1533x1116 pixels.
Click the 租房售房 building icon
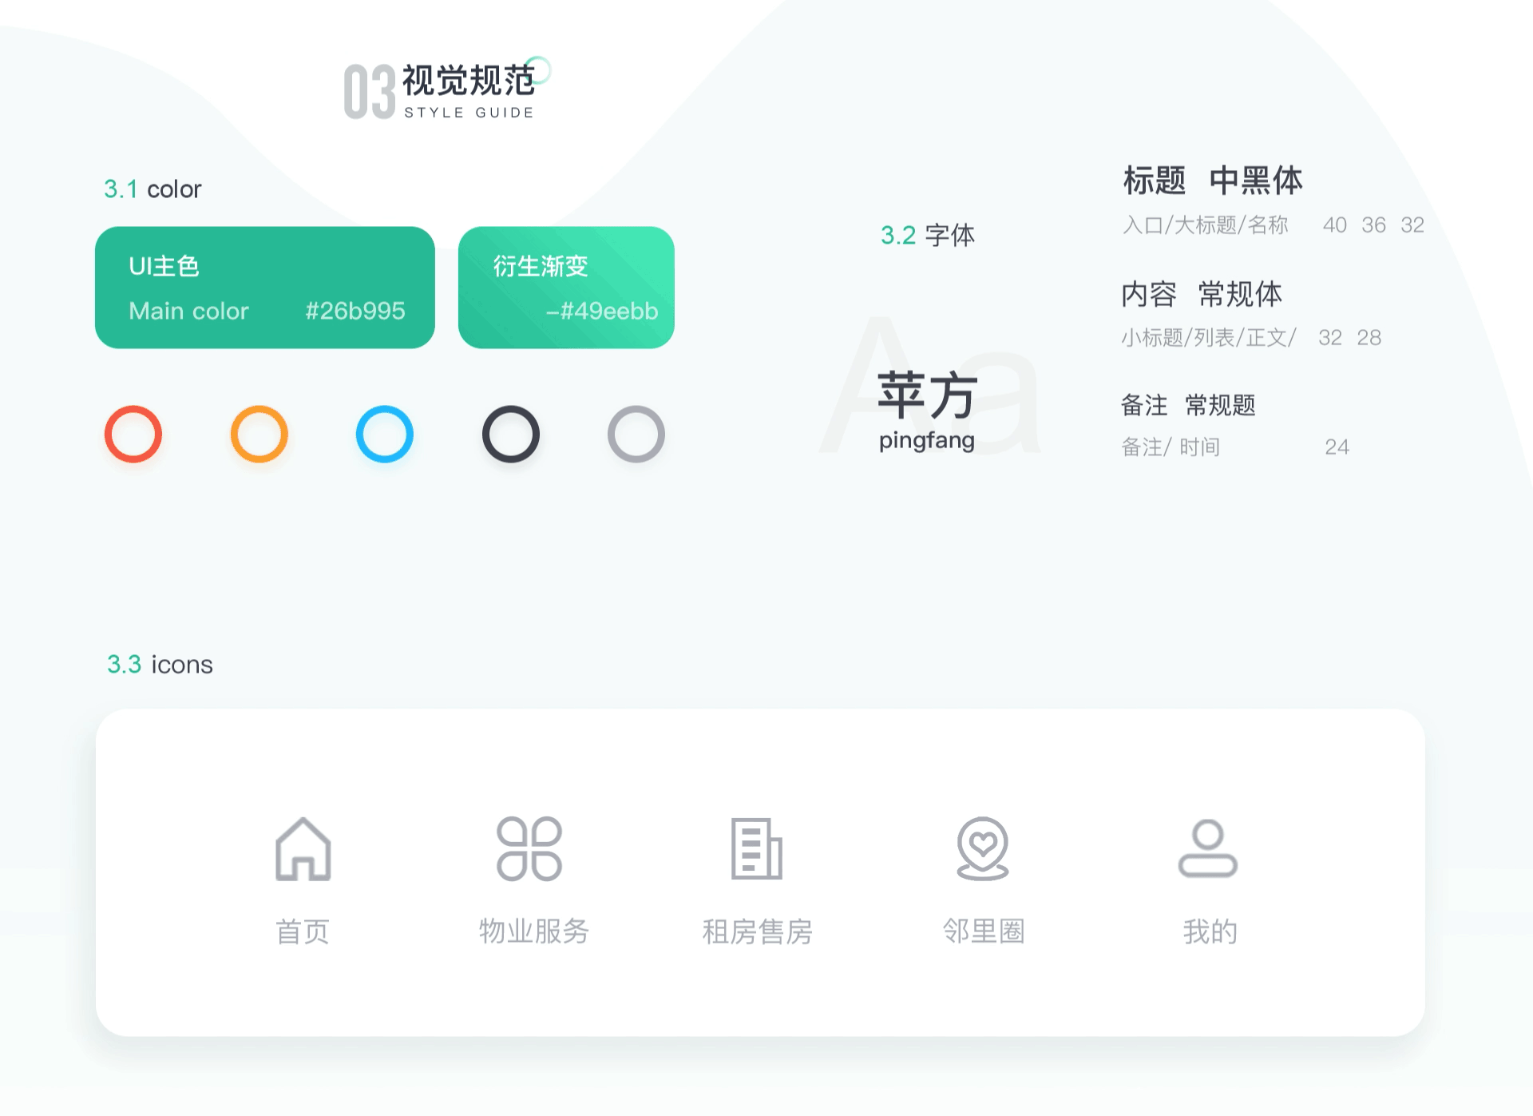coord(756,848)
